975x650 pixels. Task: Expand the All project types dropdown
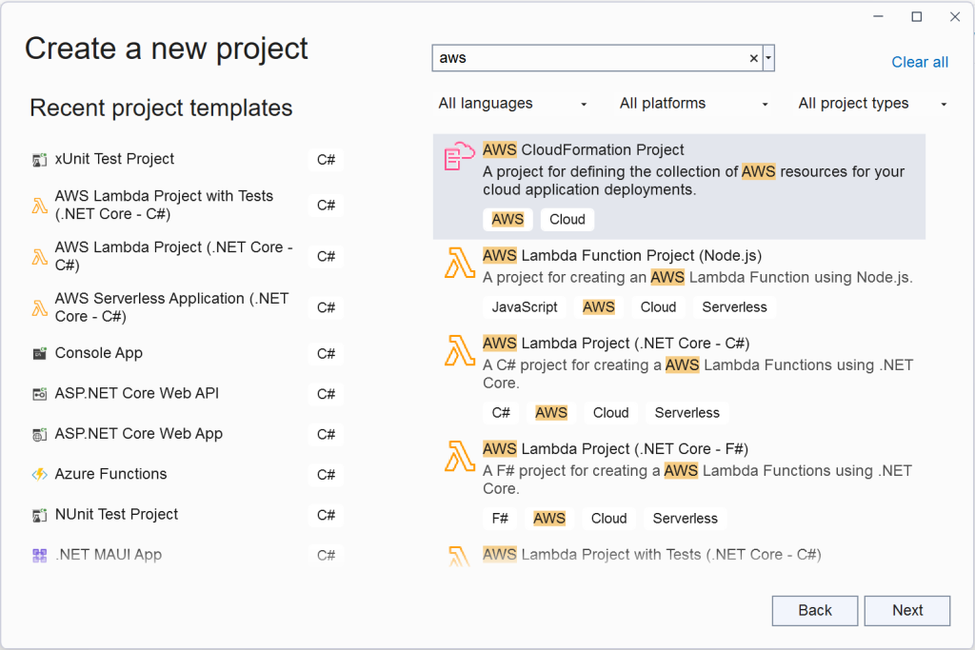click(872, 104)
